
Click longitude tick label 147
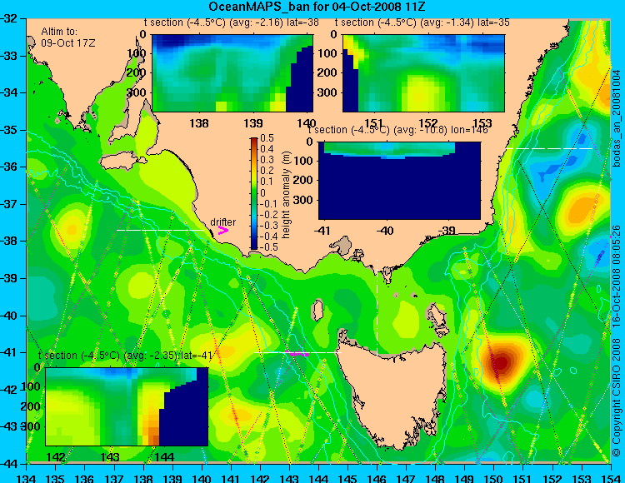[x=406, y=478]
